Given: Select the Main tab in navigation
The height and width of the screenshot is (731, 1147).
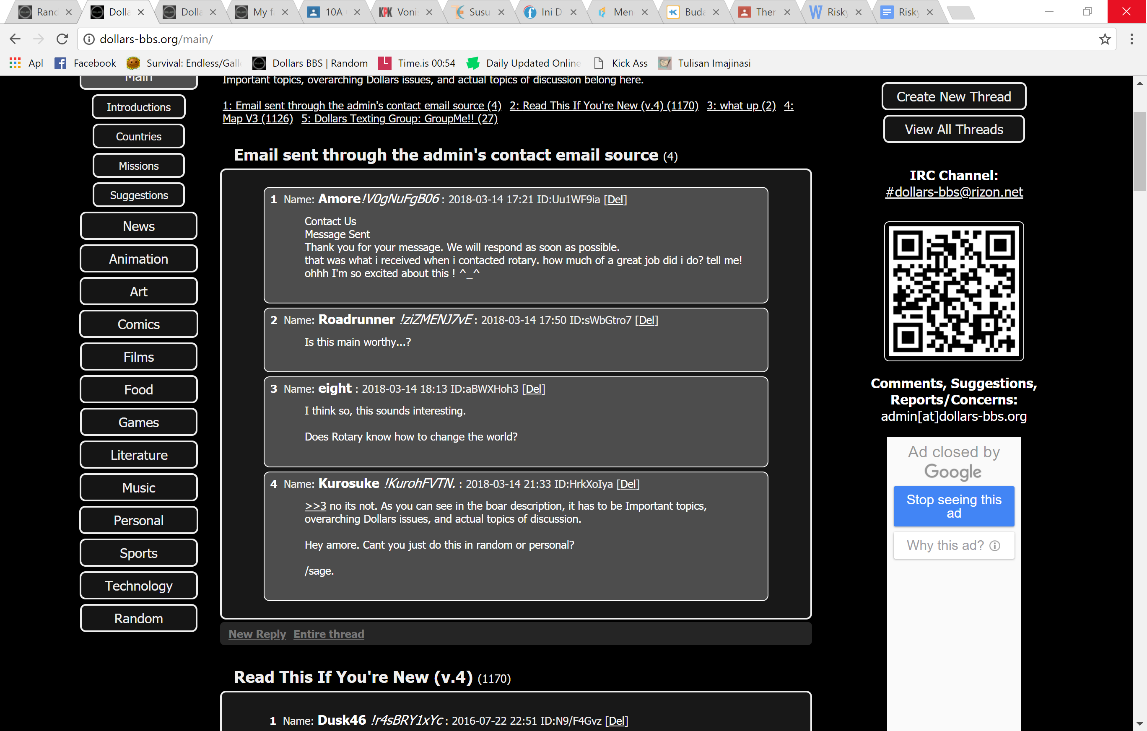Looking at the screenshot, I should [138, 78].
